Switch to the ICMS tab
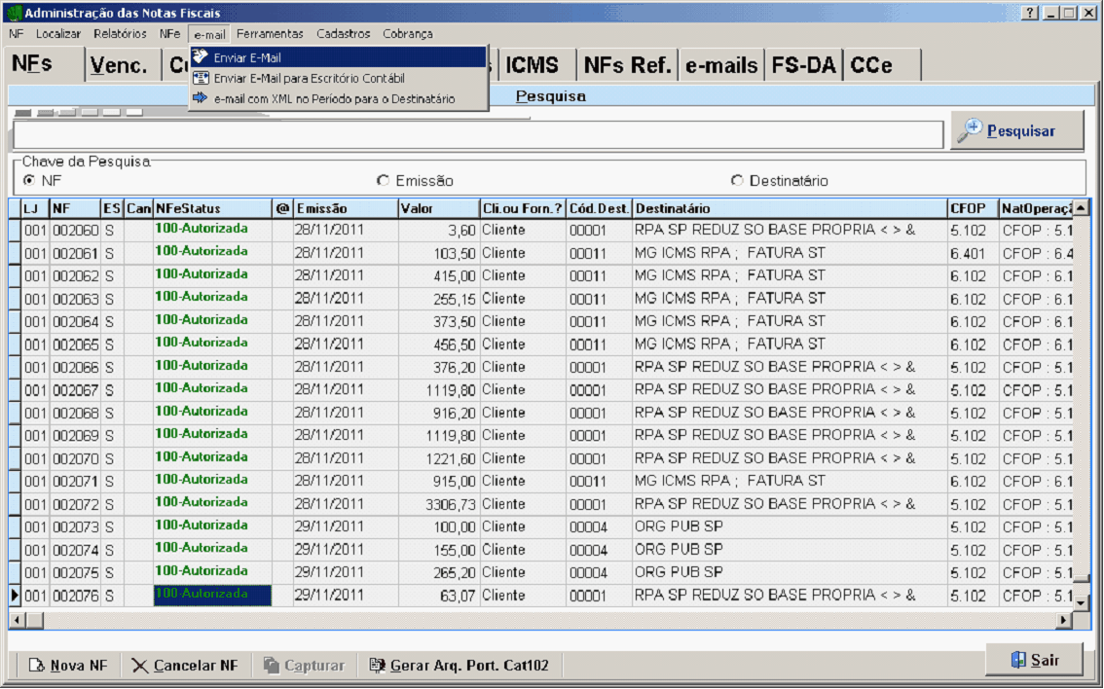 tap(533, 65)
